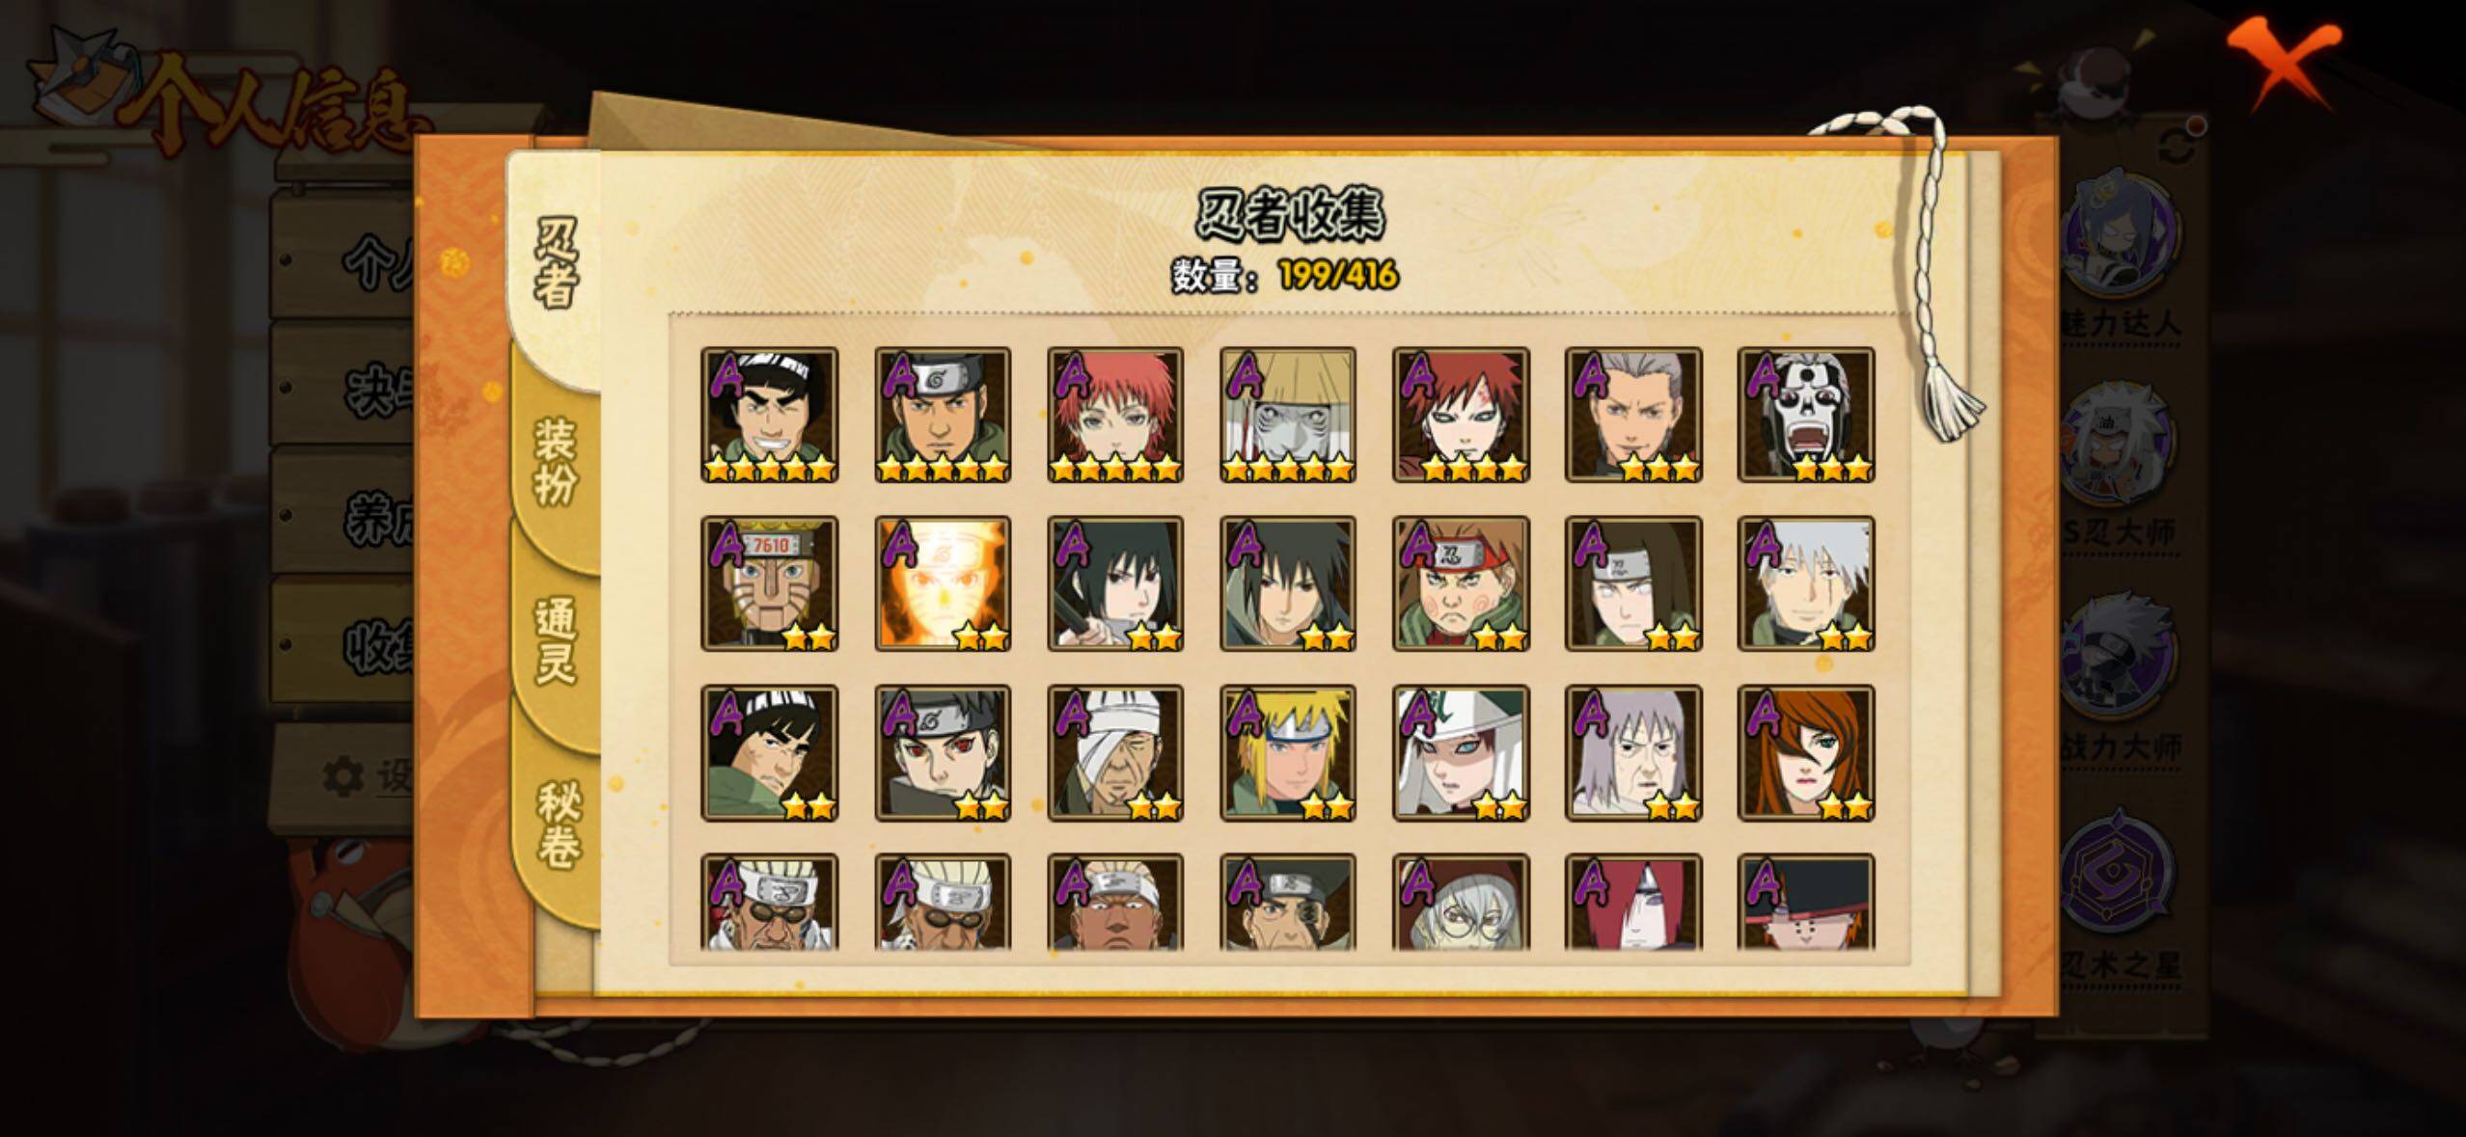Tap the glowing Naruto chakra mode portrait

click(x=942, y=583)
